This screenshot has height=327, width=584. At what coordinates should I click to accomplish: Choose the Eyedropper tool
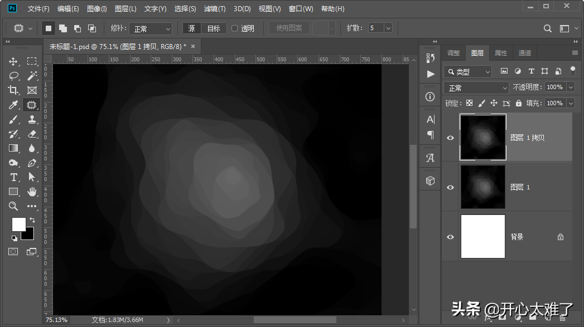(13, 105)
